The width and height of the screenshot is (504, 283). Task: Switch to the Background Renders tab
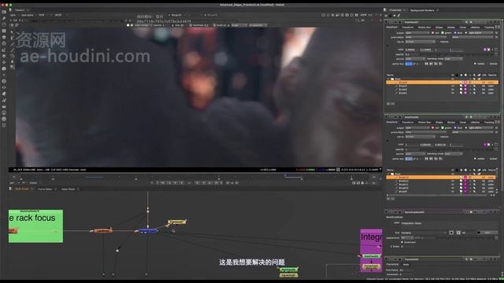point(422,10)
